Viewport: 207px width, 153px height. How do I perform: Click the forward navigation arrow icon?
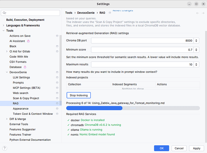[x=203, y=13]
